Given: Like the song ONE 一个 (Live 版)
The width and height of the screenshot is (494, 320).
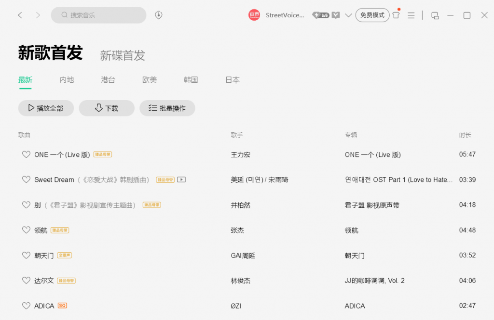Looking at the screenshot, I should click(x=27, y=154).
